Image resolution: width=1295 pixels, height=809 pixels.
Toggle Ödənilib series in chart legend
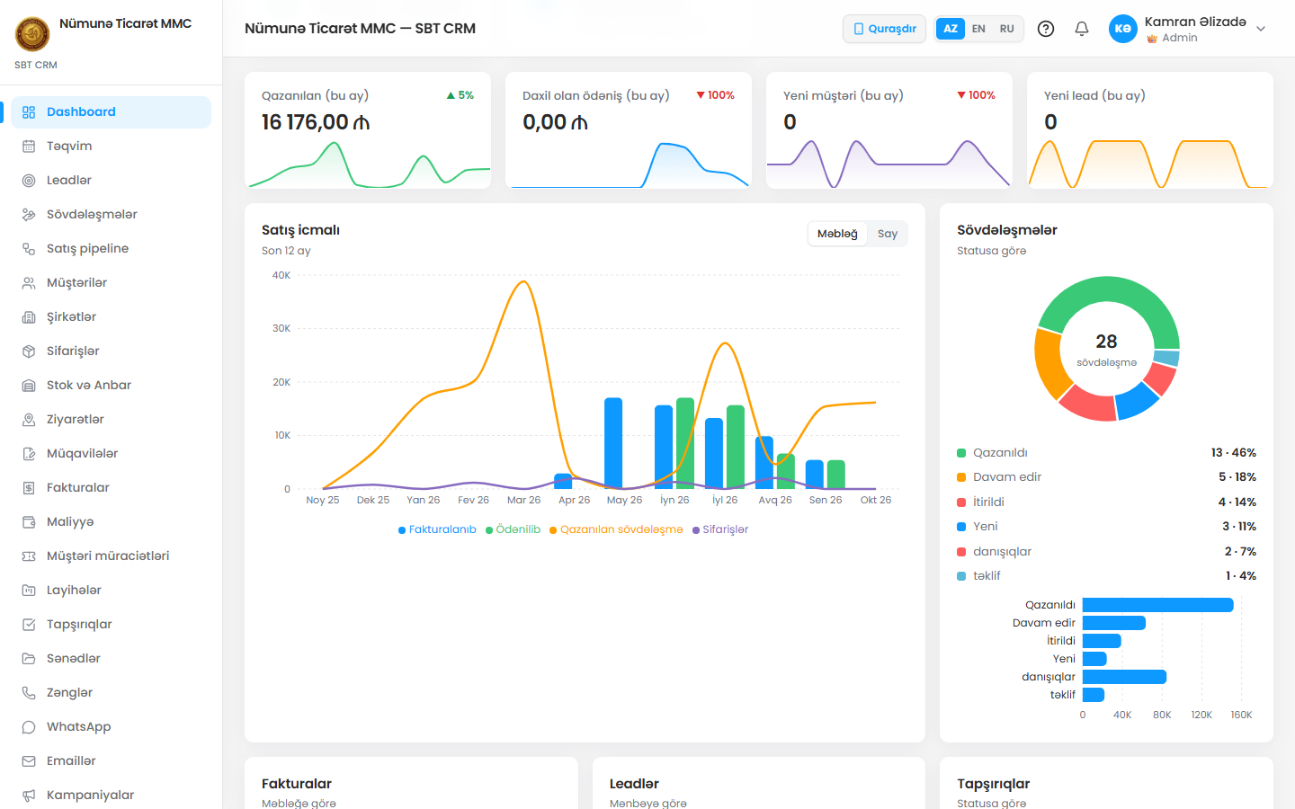513,529
